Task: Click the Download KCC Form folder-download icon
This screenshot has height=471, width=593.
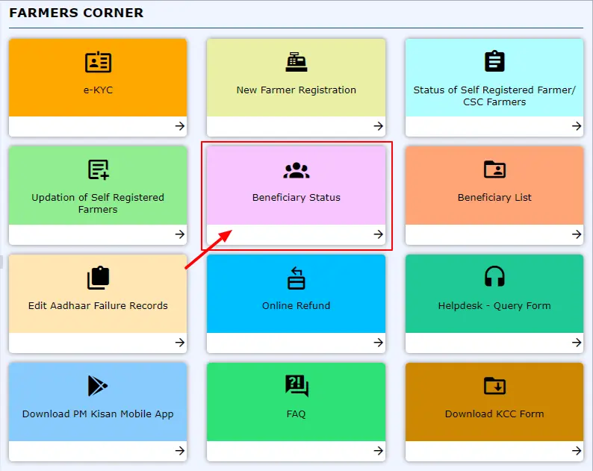Action: coord(494,386)
